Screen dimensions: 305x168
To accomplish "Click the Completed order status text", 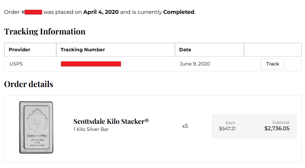I will pos(179,12).
